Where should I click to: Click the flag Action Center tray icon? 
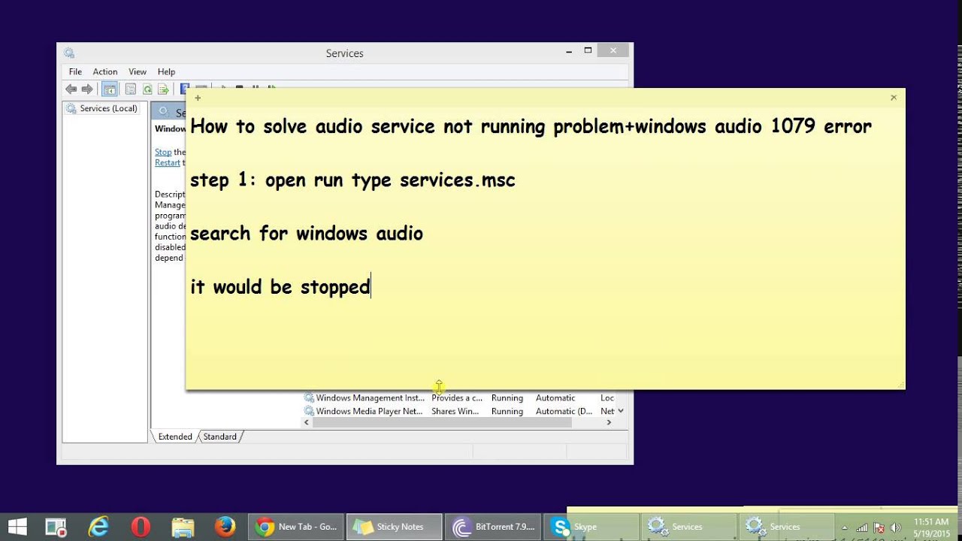(879, 527)
